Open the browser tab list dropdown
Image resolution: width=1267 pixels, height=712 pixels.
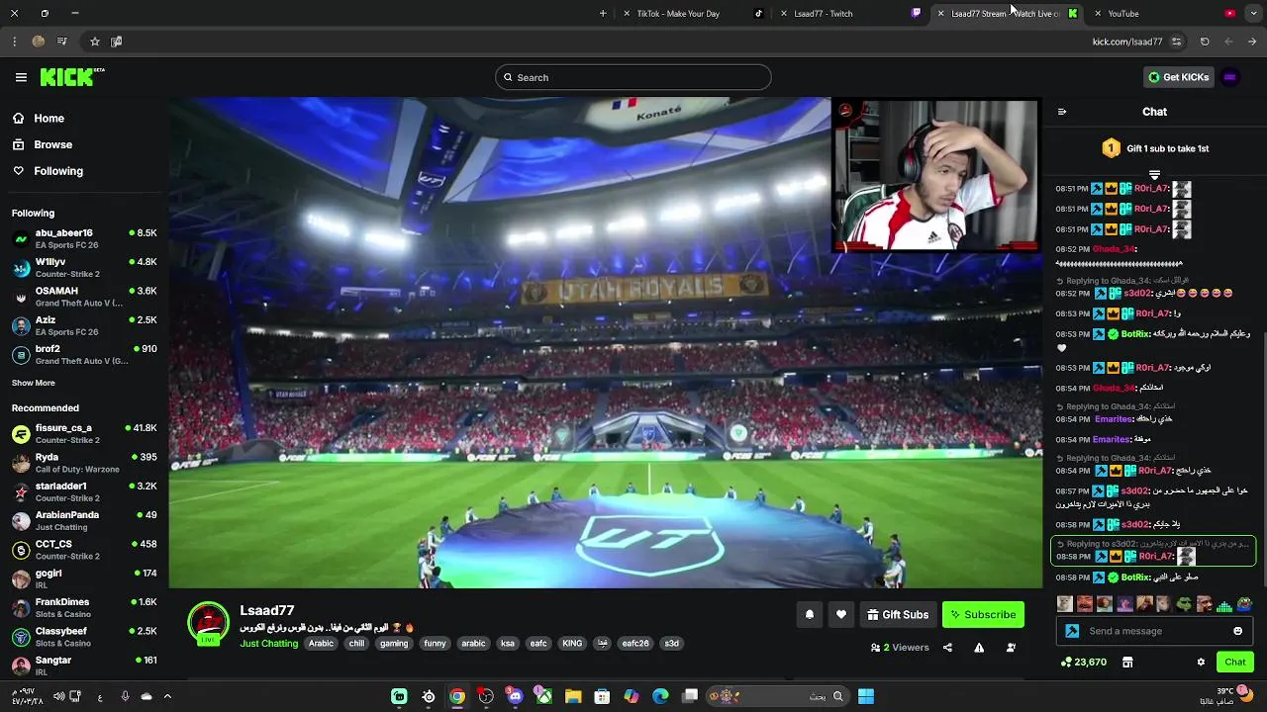tap(1253, 14)
